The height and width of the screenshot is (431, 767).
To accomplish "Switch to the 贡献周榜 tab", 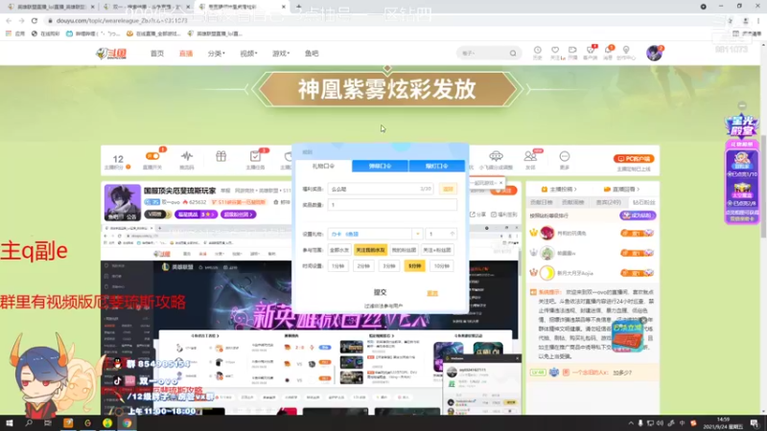I will [572, 202].
